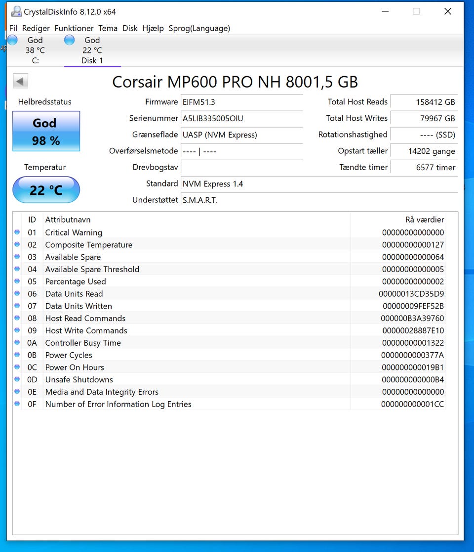Viewport: 474px width, 552px height.
Task: Select the Percentage Used attribute name
Action: click(76, 281)
